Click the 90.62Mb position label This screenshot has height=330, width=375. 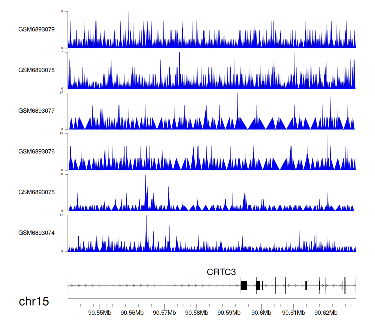click(326, 313)
